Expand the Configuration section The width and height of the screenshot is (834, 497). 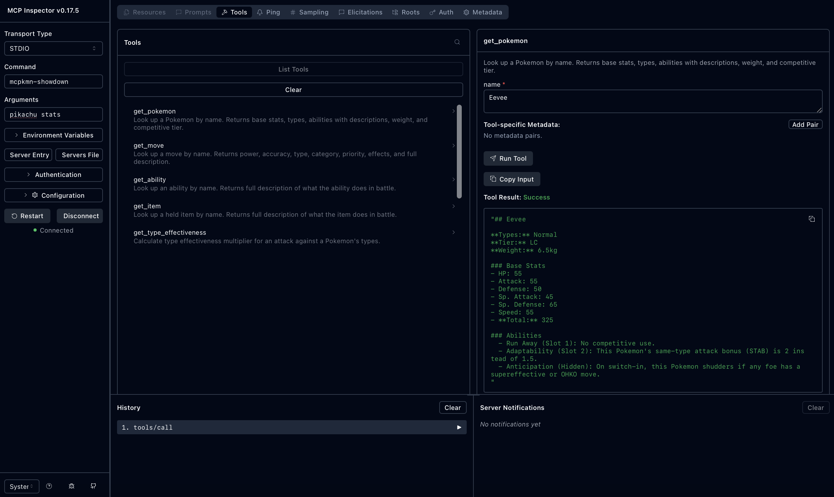(x=54, y=195)
